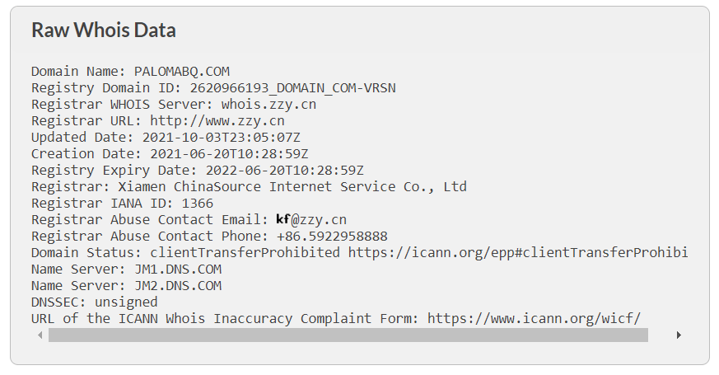Click the icann.org/epp clientTransferProhibited URL
The width and height of the screenshot is (719, 375).
point(518,253)
